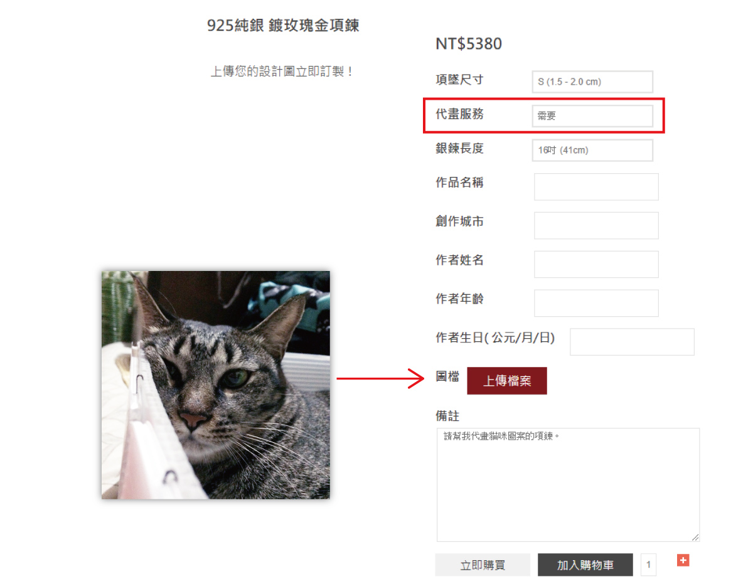This screenshot has height=584, width=753.
Task: Click the 圖檔 label beside upload
Action: 447,377
